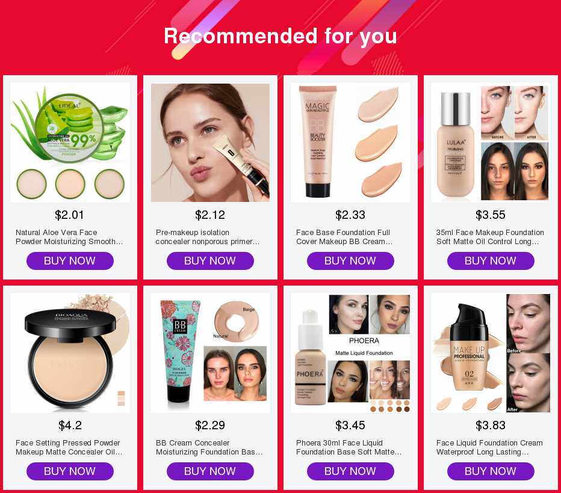Buy the $2.01 Aloe Vera Face Powder
The height and width of the screenshot is (493, 561).
coord(70,261)
